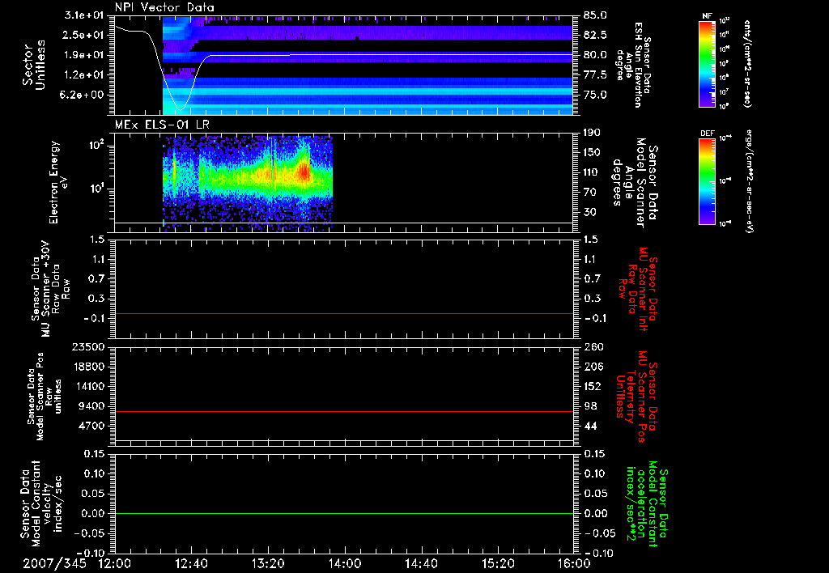Select the 15:20 time axis label

click(x=497, y=563)
